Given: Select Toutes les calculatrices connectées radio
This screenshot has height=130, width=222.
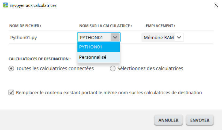Looking at the screenshot, I should [11, 69].
